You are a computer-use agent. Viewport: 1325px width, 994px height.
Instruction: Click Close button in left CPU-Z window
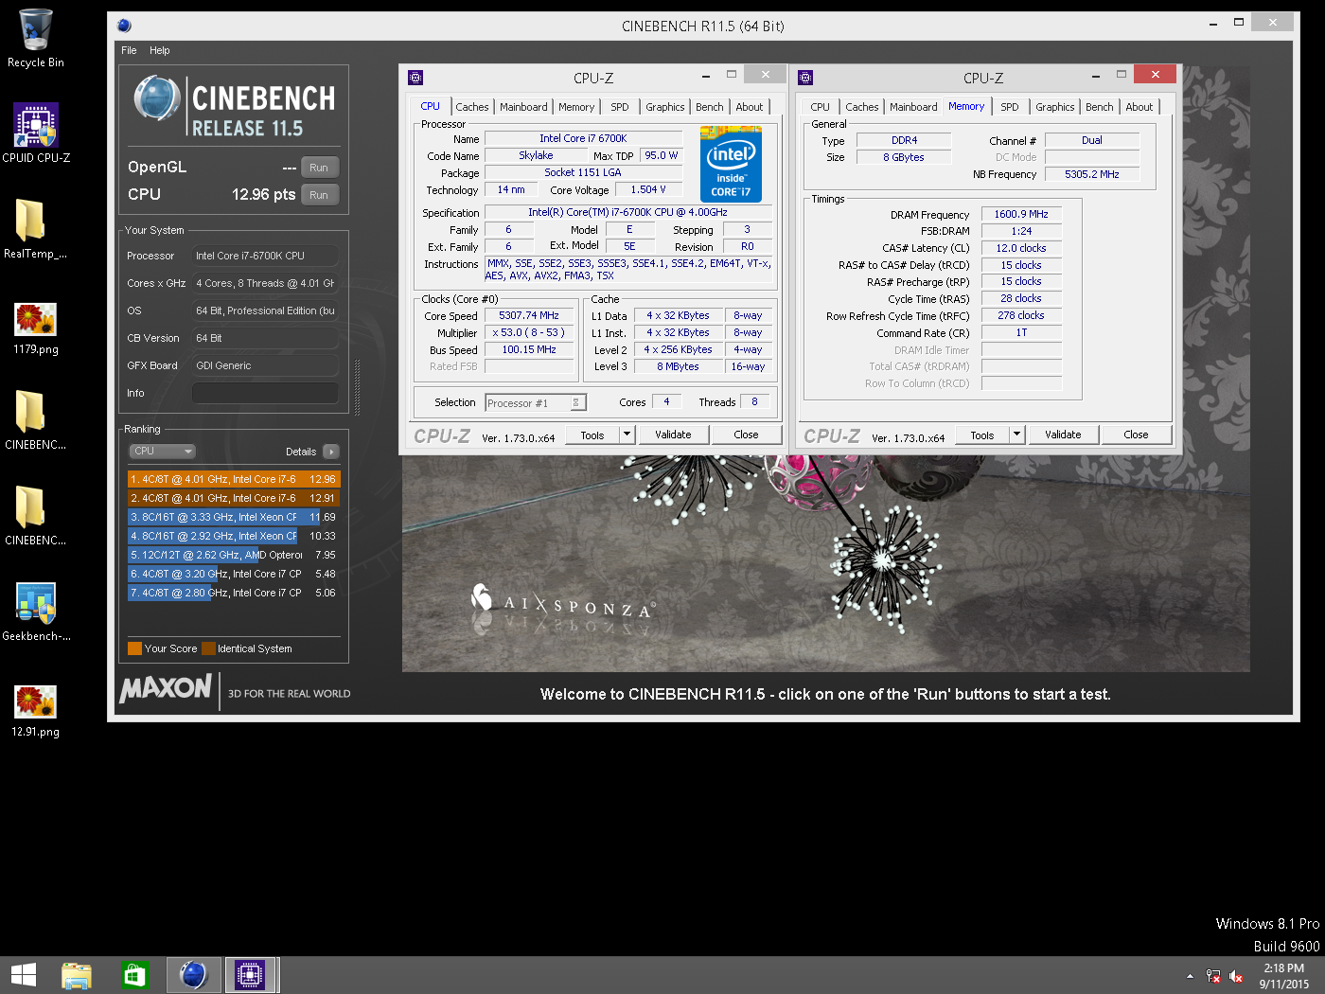point(746,435)
